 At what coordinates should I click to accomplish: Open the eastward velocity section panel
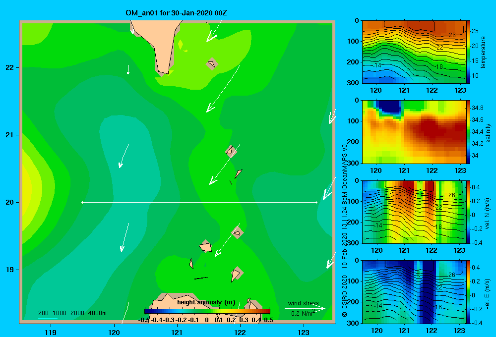[414, 292]
